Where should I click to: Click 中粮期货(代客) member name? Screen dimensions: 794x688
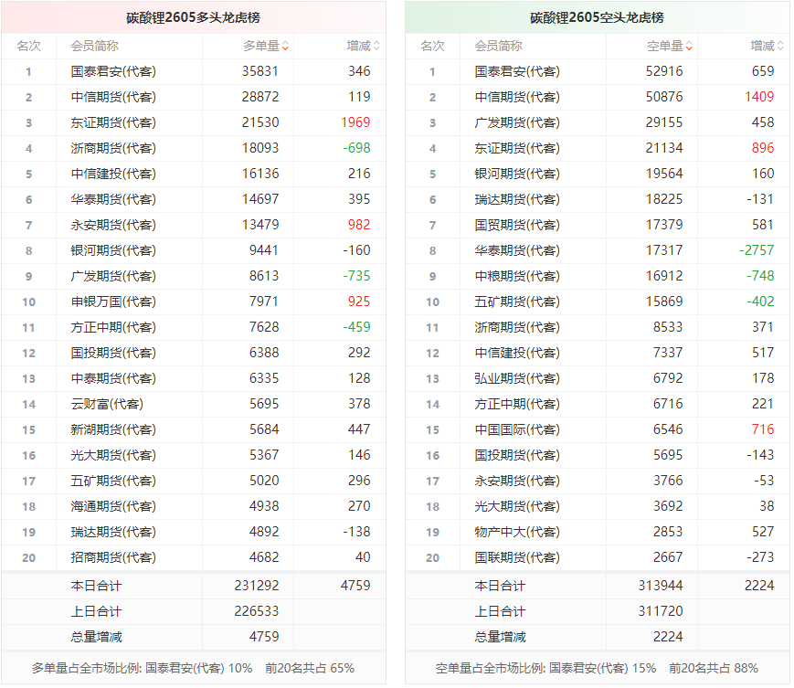click(x=517, y=276)
